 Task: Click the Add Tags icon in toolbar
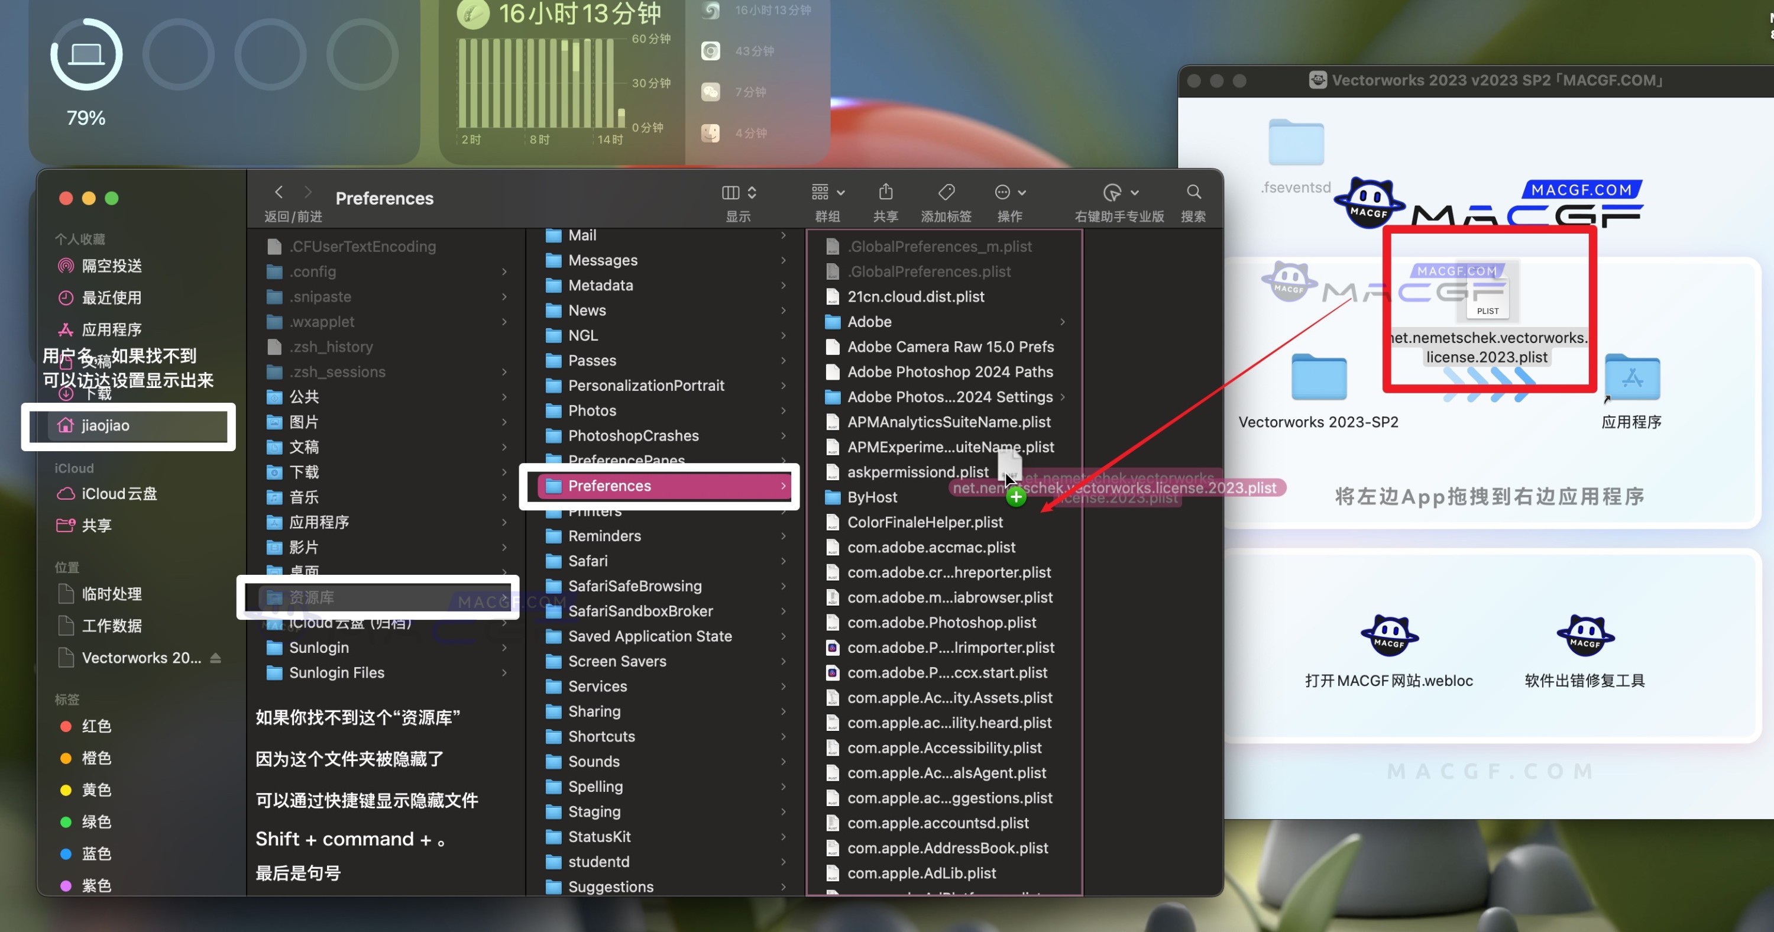click(946, 192)
